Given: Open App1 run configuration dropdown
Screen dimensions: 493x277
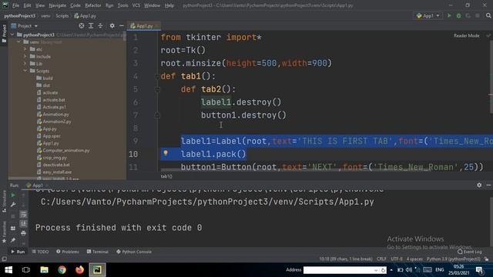Looking at the screenshot, I should (428, 15).
